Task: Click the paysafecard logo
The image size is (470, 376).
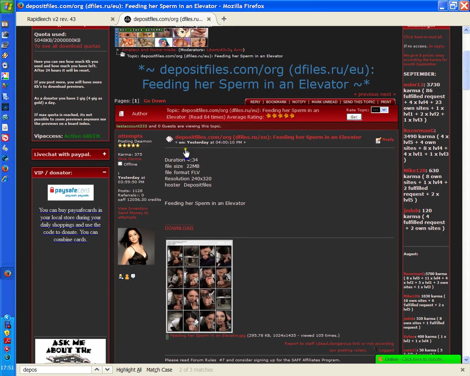Action: point(70,192)
